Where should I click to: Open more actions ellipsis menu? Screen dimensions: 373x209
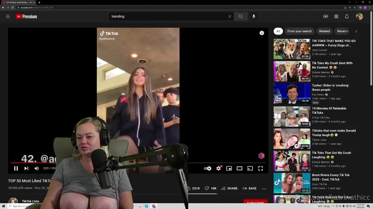point(264,188)
